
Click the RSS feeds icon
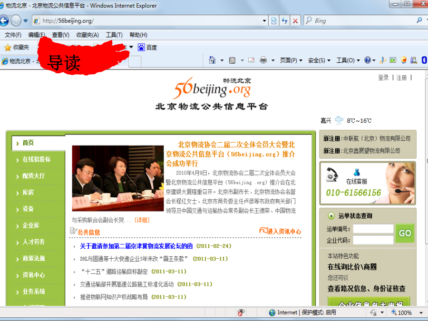coord(232,60)
